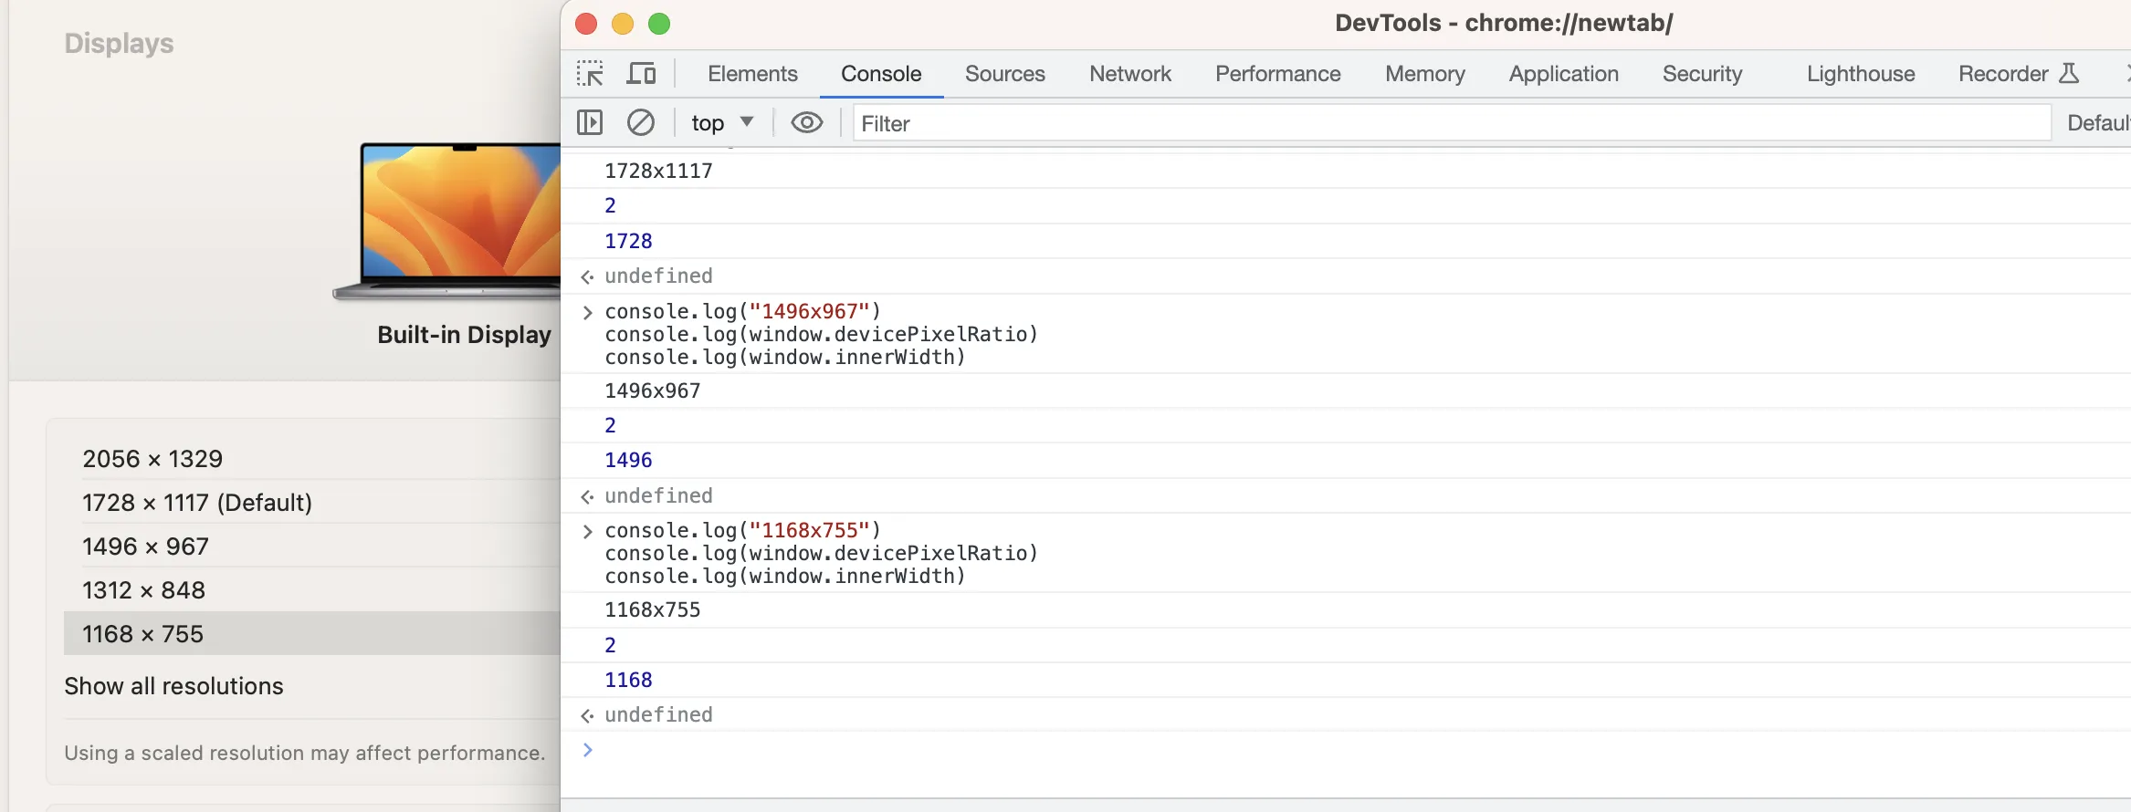The image size is (2131, 812).
Task: Click in the console Filter field
Action: click(1452, 123)
